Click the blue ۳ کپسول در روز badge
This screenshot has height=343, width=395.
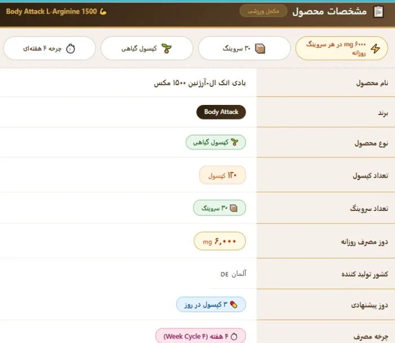(211, 305)
